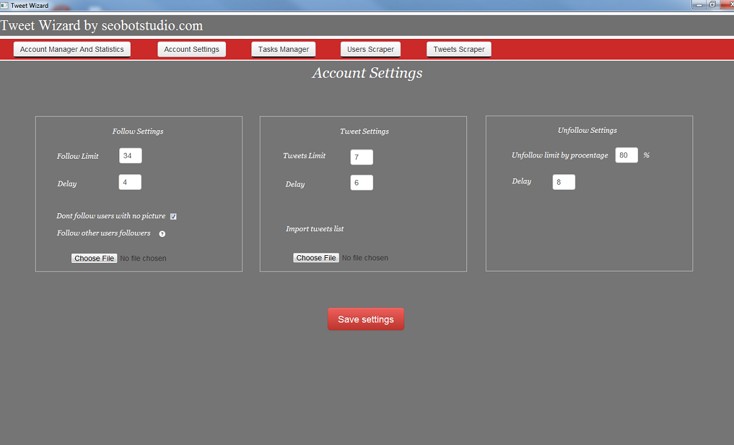
Task: Choose File for Import tweets list
Action: (316, 258)
